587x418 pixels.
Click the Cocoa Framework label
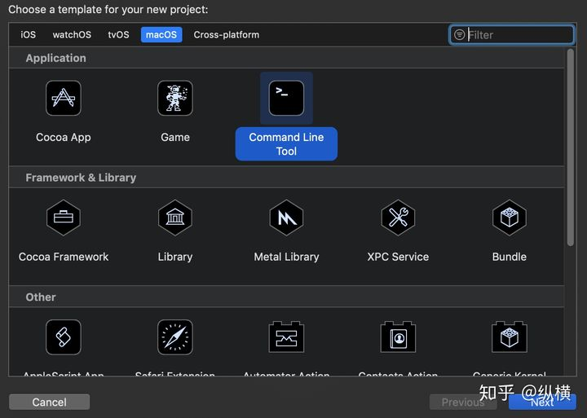point(64,257)
